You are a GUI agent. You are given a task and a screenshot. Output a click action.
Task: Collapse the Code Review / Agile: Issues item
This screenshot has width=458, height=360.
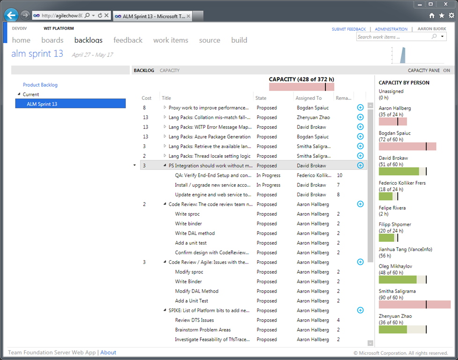coord(165,262)
